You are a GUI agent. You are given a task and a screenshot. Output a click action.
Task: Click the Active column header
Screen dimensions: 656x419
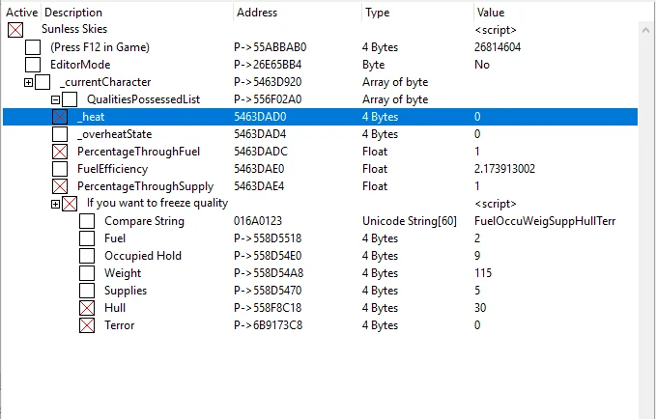[21, 13]
